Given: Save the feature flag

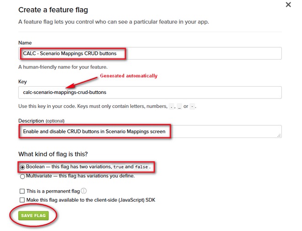Looking at the screenshot, I should 33,215.
